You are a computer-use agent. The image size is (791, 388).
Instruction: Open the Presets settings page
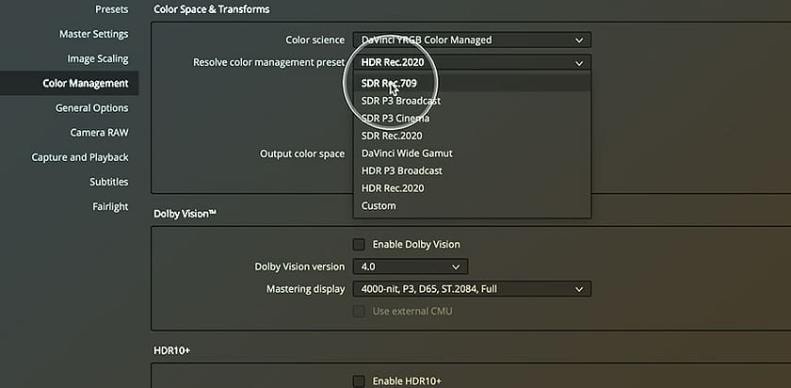click(111, 9)
